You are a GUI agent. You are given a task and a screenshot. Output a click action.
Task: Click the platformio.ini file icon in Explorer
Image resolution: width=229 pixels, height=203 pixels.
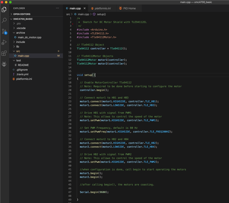click(x=14, y=79)
